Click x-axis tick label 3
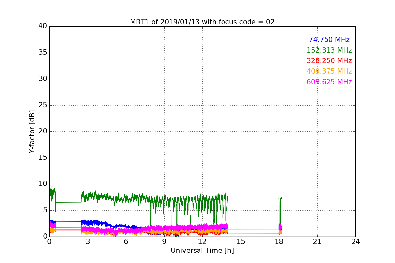395x263 pixels. 88,242
